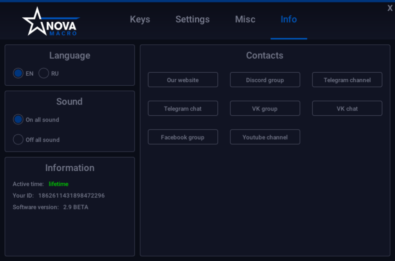
Task: Switch language to RU
Action: tap(44, 73)
